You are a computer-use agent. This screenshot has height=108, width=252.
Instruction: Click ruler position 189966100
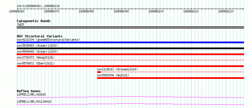[156, 12]
